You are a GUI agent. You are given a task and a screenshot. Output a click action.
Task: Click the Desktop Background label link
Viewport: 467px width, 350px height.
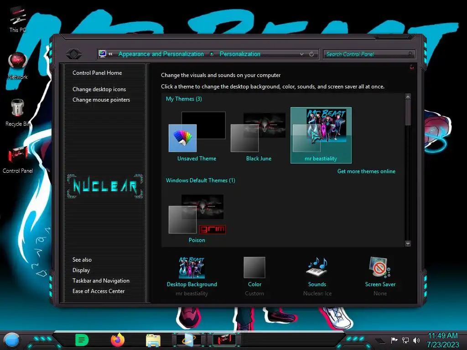pyautogui.click(x=192, y=284)
